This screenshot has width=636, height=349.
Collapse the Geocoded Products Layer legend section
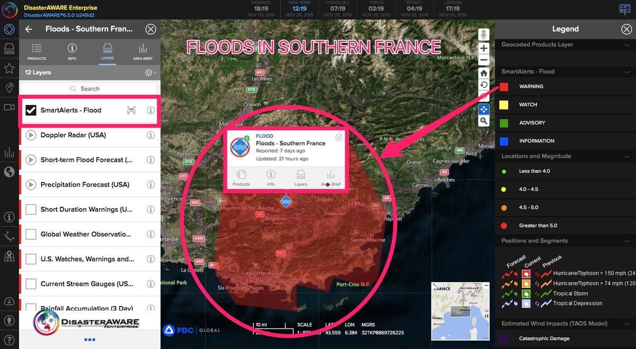[x=628, y=45]
